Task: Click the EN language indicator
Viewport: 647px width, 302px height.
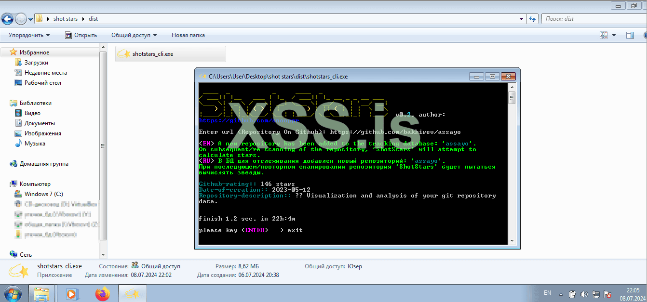Action: click(547, 293)
